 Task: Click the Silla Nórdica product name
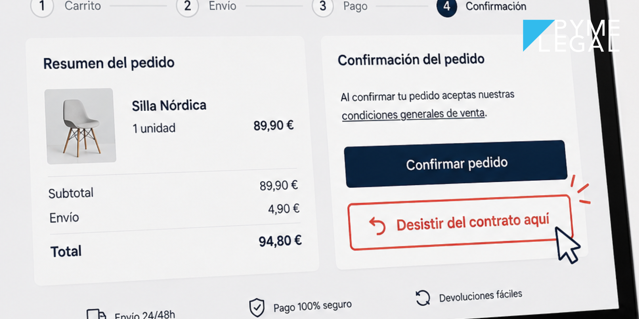click(x=169, y=106)
